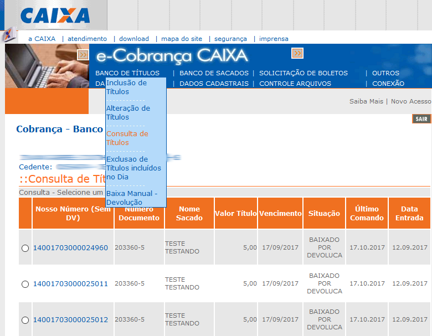Click BAIXADO POR DEVOLUCA in row 14001703000025012
The height and width of the screenshot is (336, 432).
pos(324,319)
